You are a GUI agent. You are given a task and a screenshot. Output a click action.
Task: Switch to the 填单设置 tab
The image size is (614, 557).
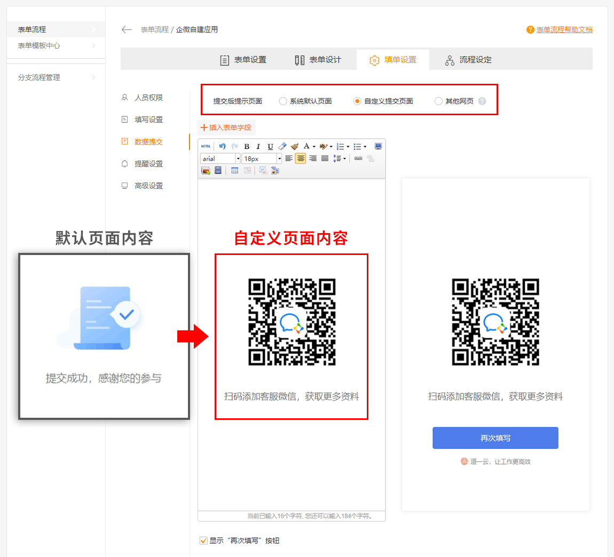pos(393,60)
